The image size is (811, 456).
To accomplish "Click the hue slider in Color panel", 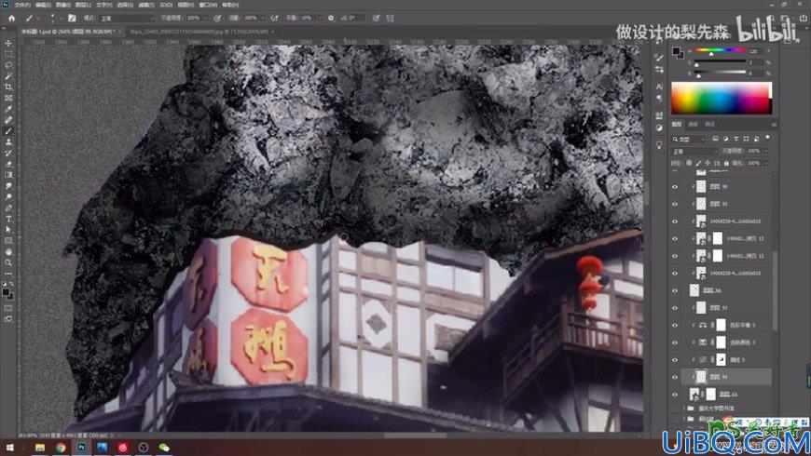I will 720,51.
